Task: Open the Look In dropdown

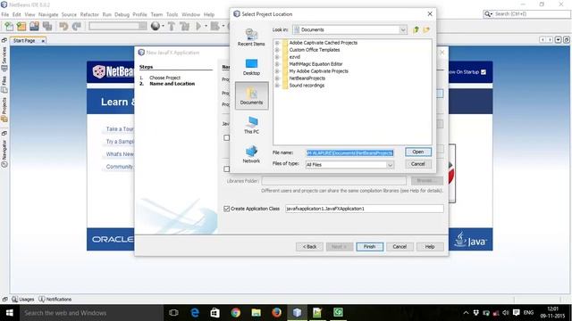Action: coord(403,29)
